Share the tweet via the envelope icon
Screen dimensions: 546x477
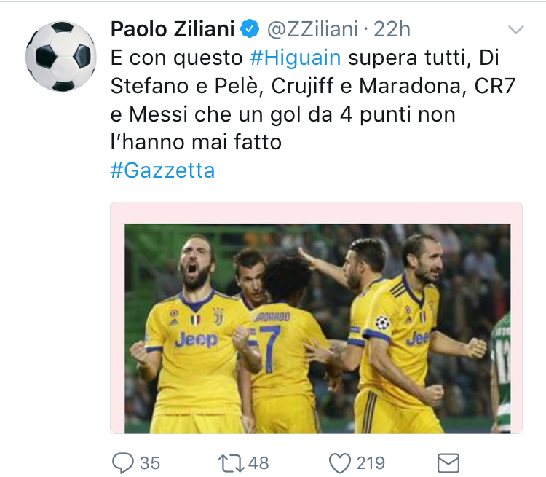[447, 462]
